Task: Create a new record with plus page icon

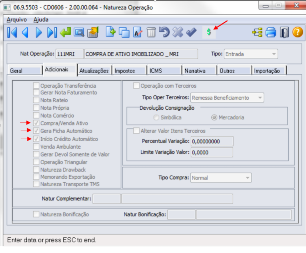Action: (111, 32)
